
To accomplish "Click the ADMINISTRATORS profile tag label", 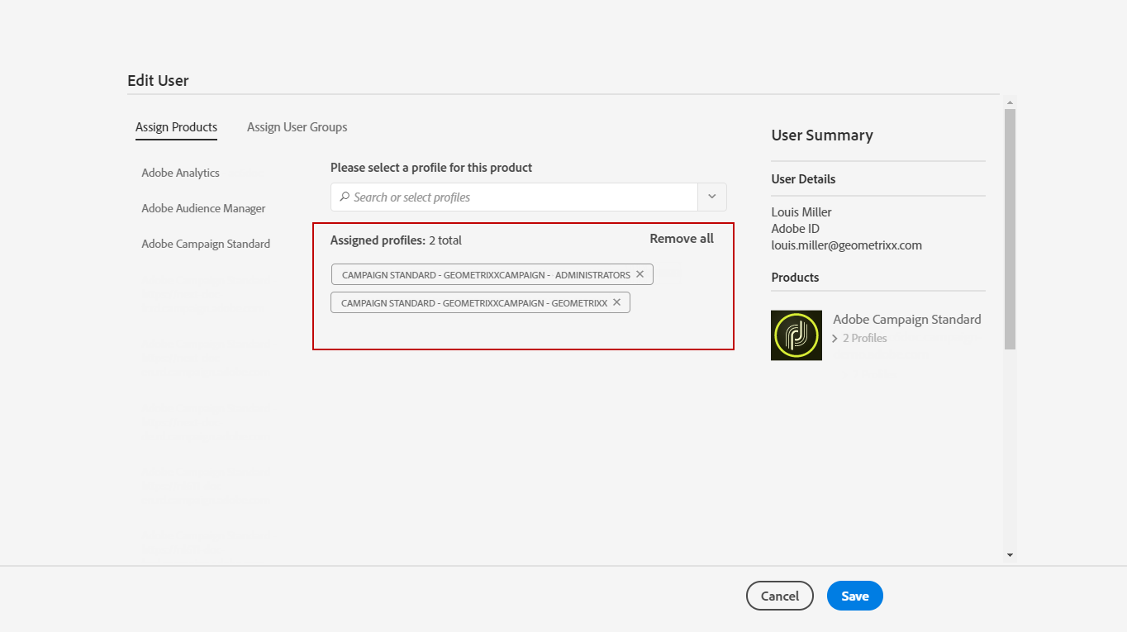I will point(486,274).
